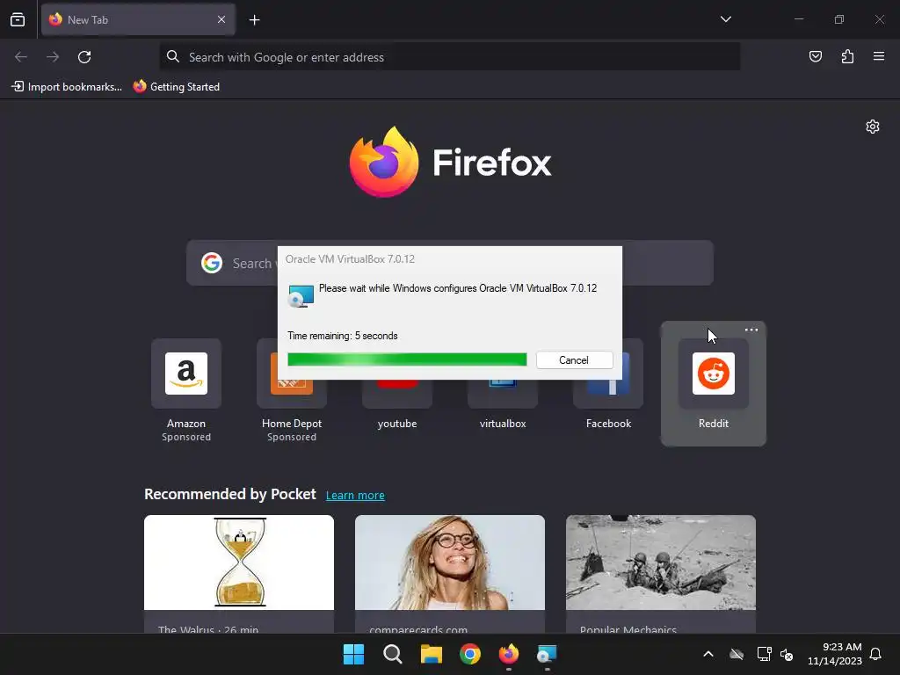The width and height of the screenshot is (900, 675).
Task: Close the New Tab tab
Action: coord(221,19)
